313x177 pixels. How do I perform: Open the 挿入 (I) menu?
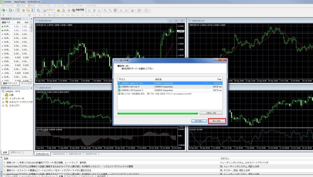(31, 5)
